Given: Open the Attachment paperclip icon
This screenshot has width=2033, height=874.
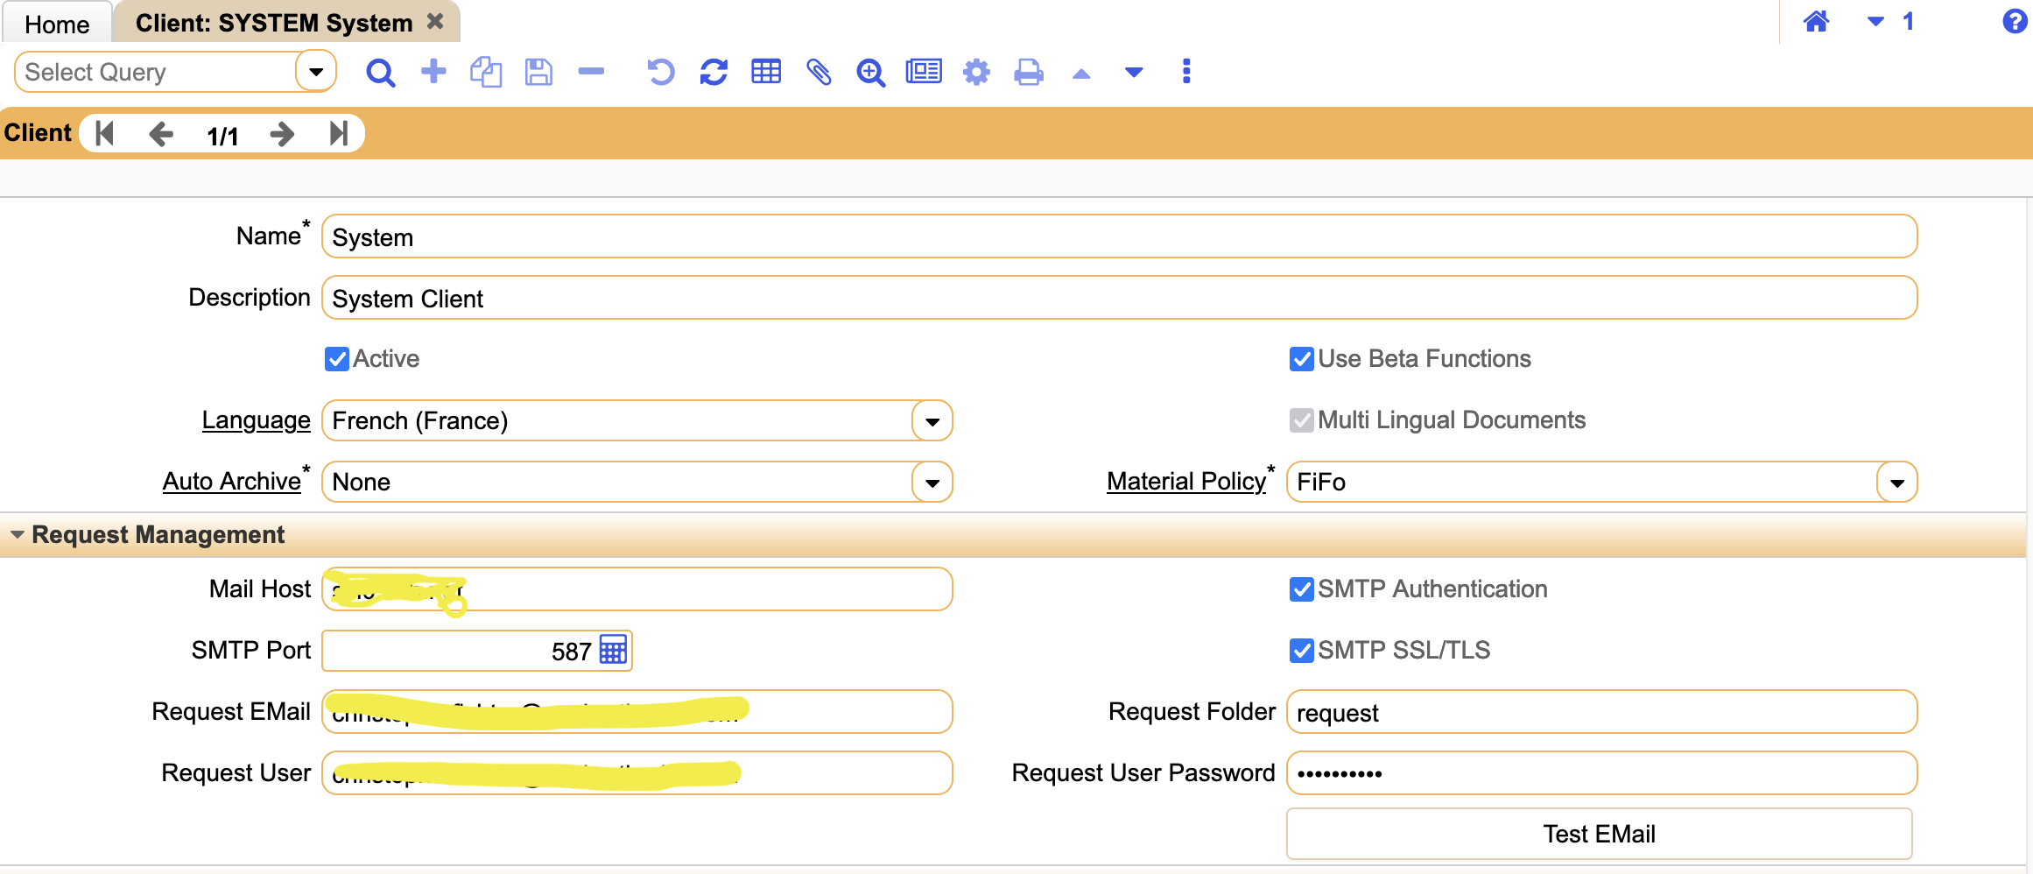Looking at the screenshot, I should (x=819, y=72).
